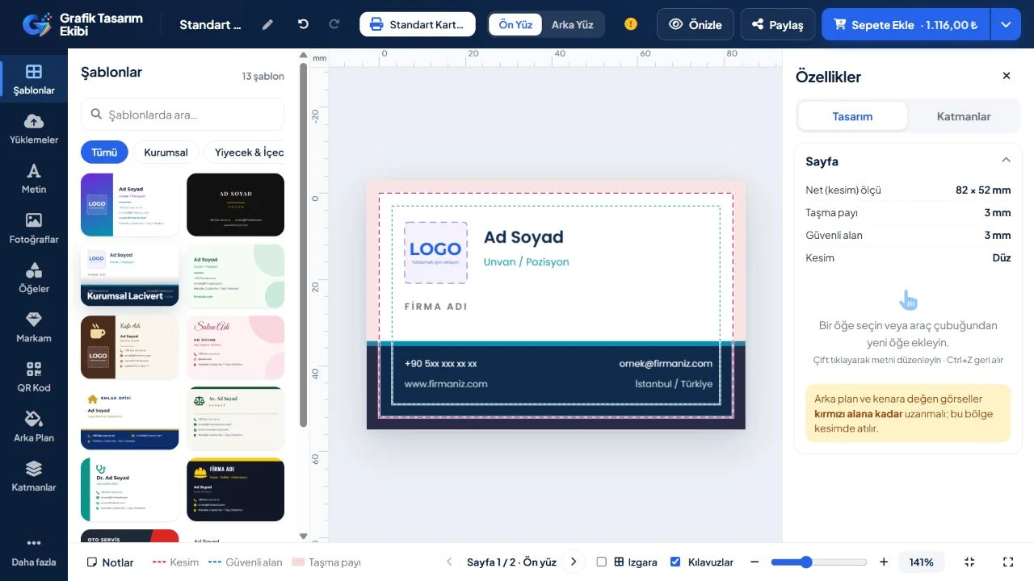1034x581 pixels.
Task: Switch to the Tasarım tab
Action: 852,116
